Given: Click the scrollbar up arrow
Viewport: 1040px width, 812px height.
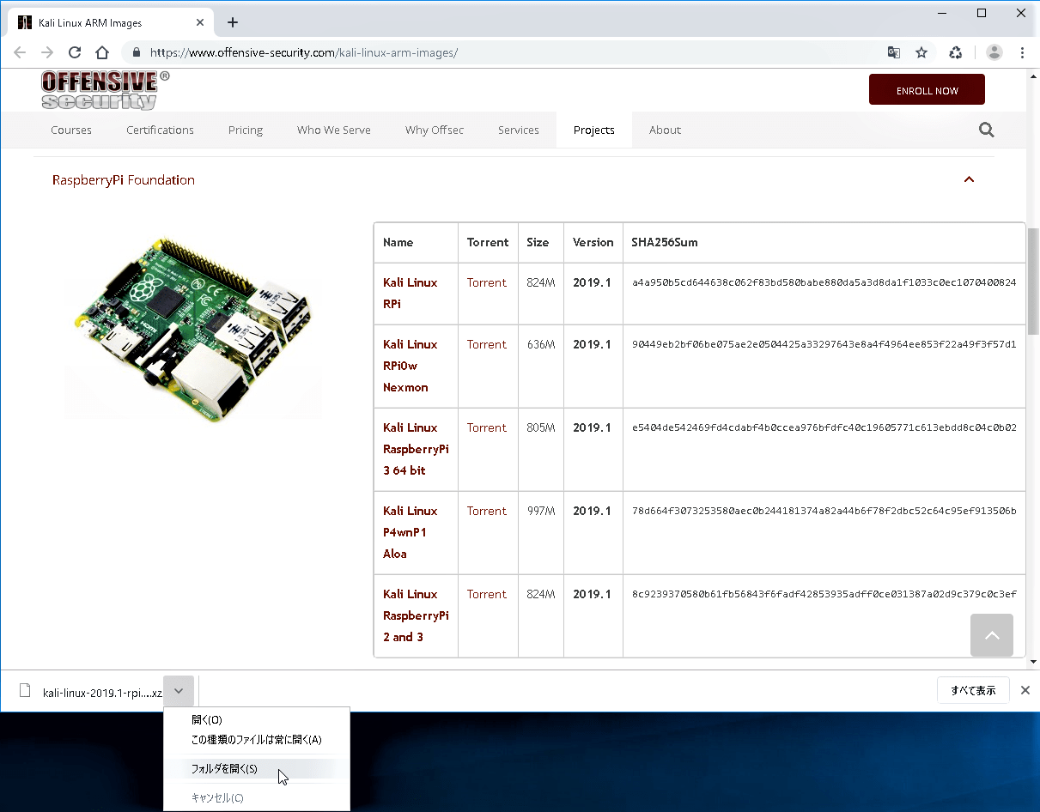Looking at the screenshot, I should point(1033,76).
